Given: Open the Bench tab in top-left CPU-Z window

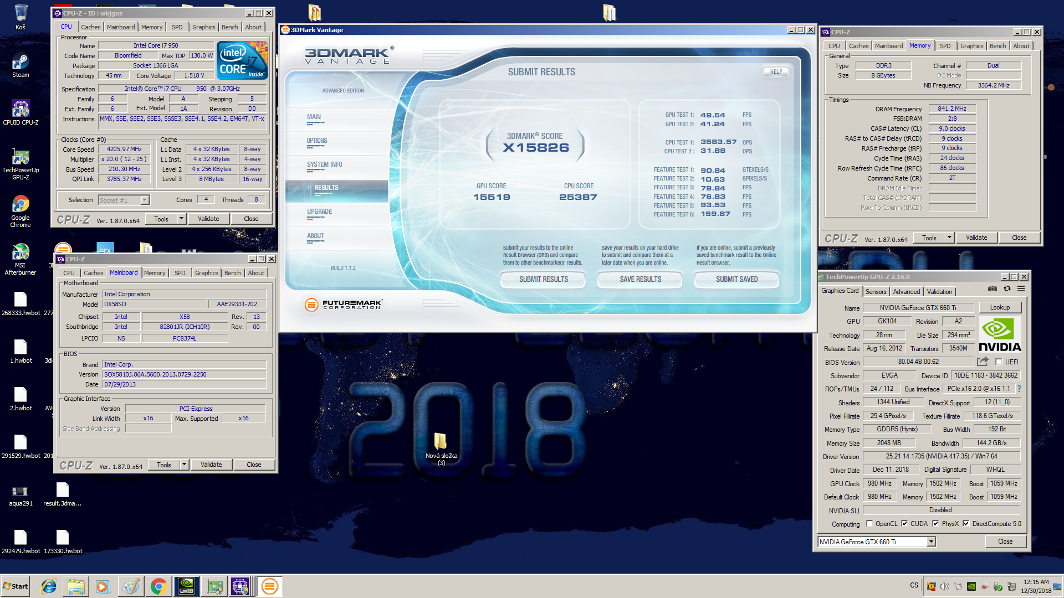Looking at the screenshot, I should click(229, 27).
